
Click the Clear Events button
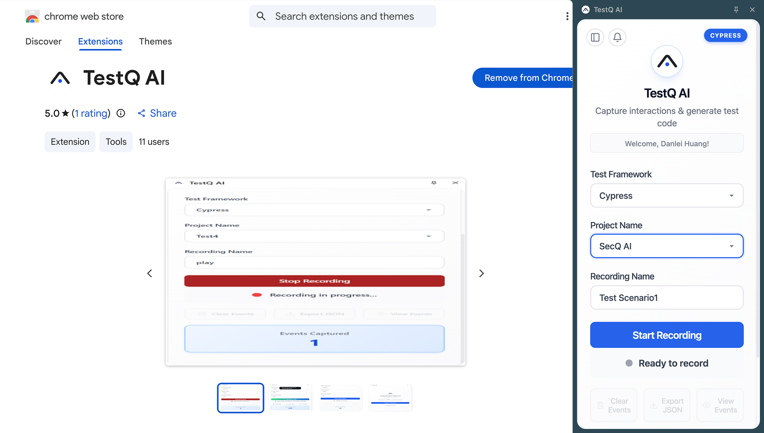click(x=614, y=405)
